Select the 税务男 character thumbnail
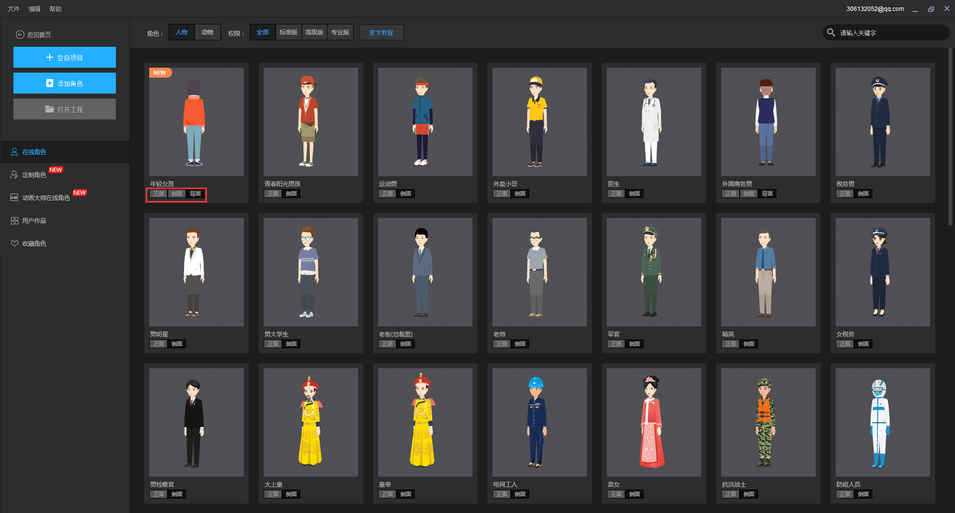 (883, 122)
